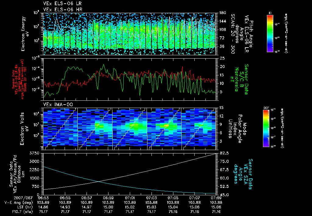The height and width of the screenshot is (216, 312).
Task: Click the LST value 15.04
Action: point(173,207)
